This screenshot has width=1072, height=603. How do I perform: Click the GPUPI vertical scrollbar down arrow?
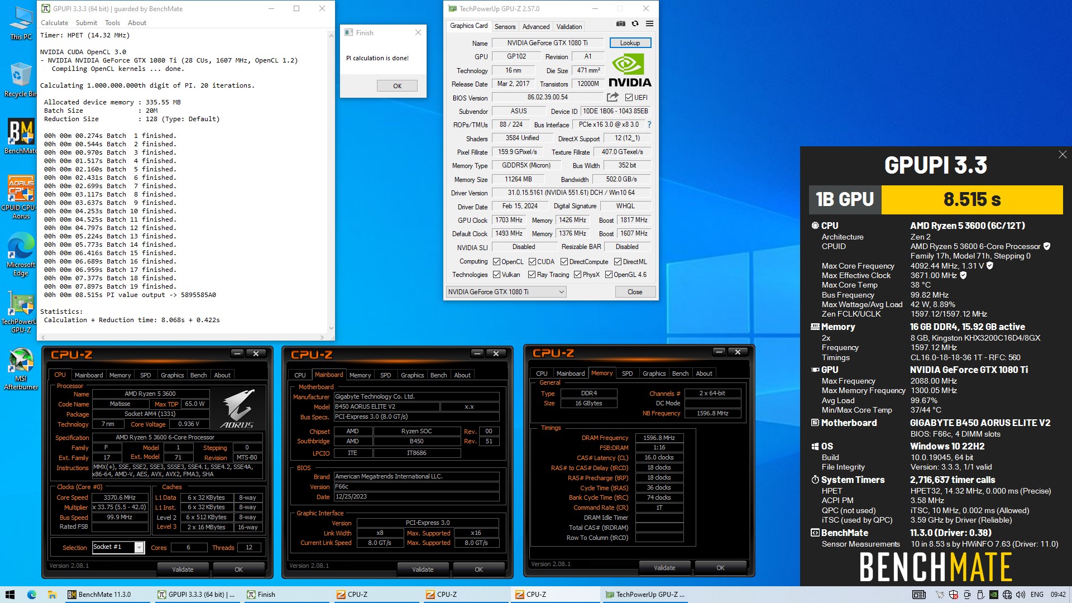click(331, 328)
